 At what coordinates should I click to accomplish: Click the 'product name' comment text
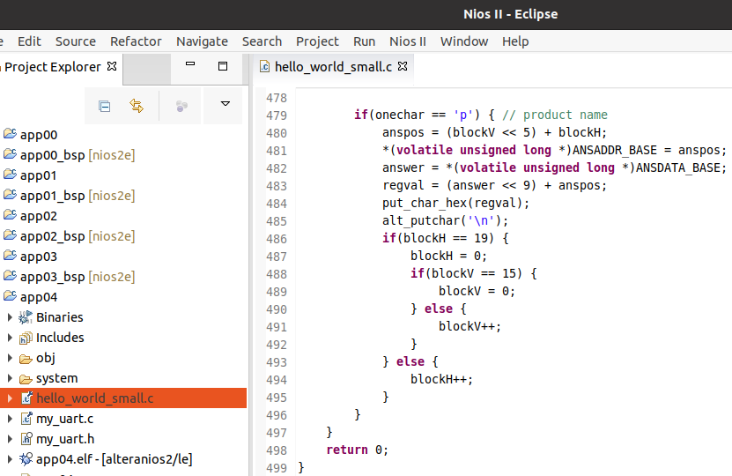pyautogui.click(x=566, y=115)
